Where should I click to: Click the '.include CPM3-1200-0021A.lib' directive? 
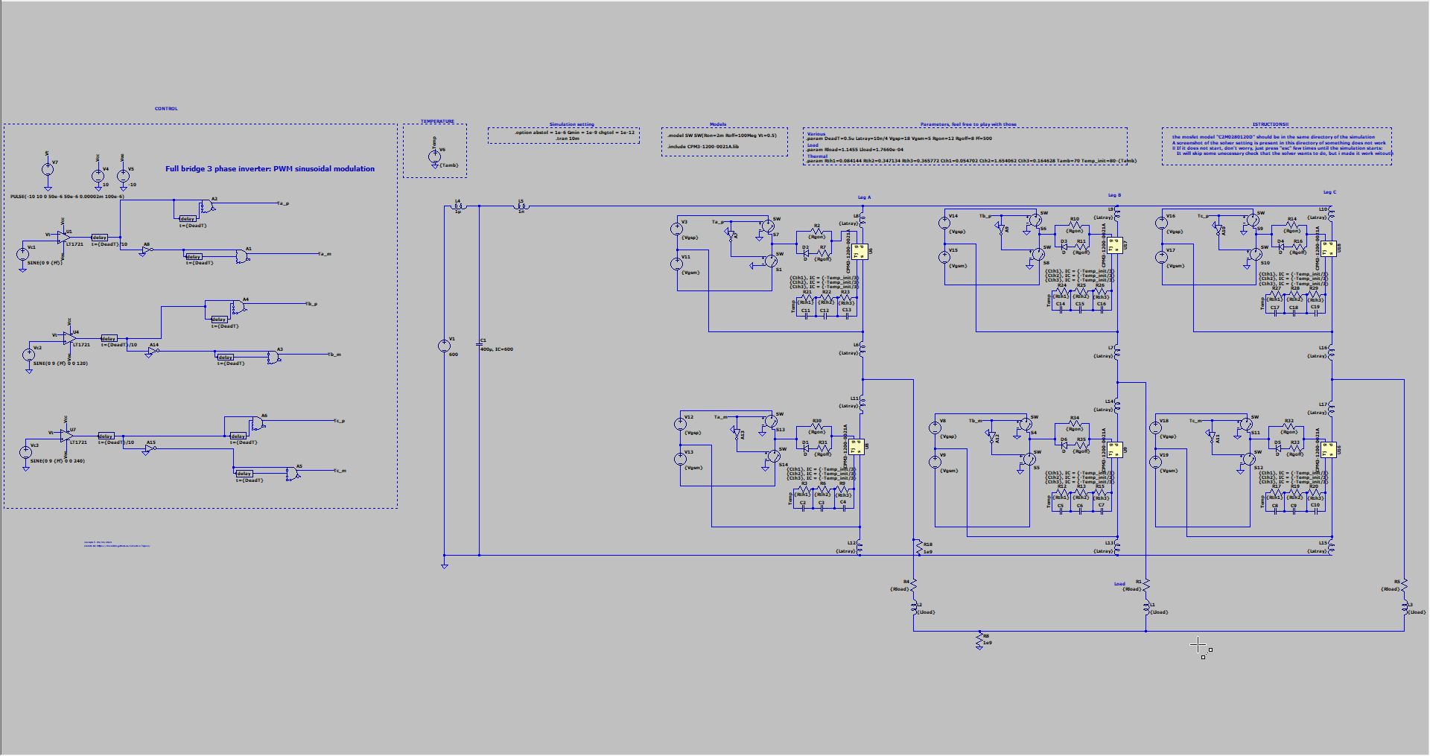click(703, 147)
